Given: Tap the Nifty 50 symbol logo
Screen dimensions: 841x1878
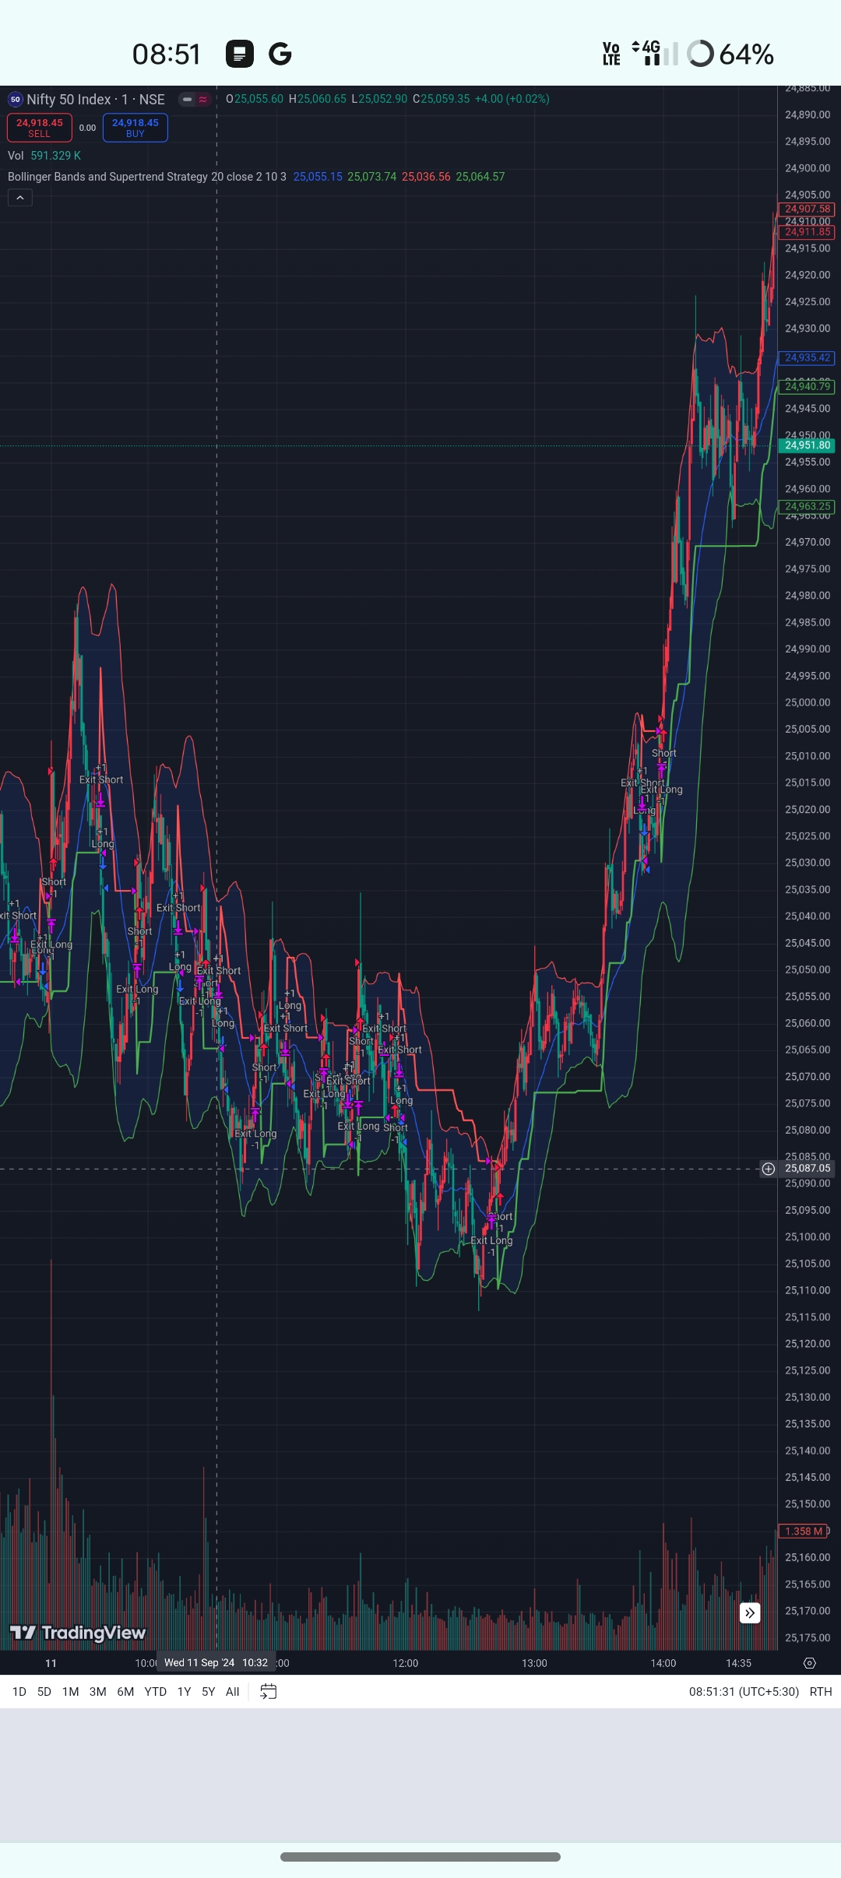Looking at the screenshot, I should pos(15,100).
